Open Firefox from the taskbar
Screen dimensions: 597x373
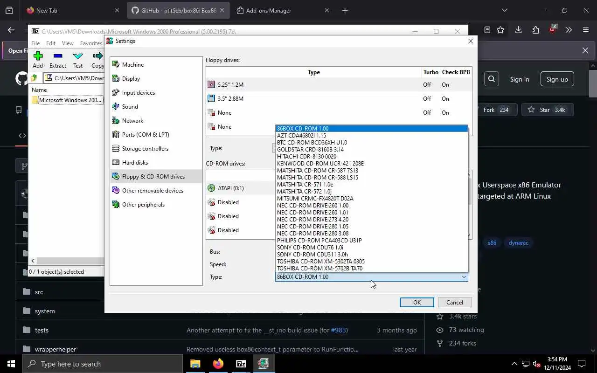tap(218, 364)
